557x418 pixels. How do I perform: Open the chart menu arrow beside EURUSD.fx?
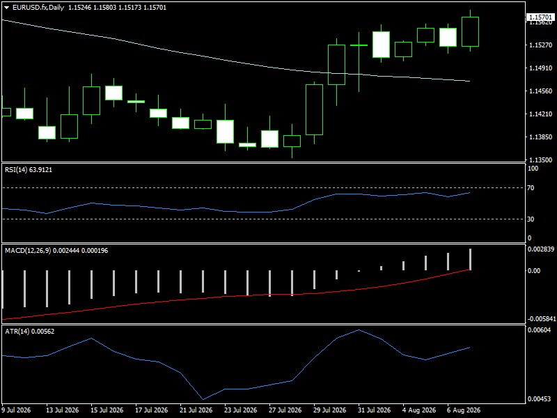tap(7, 8)
